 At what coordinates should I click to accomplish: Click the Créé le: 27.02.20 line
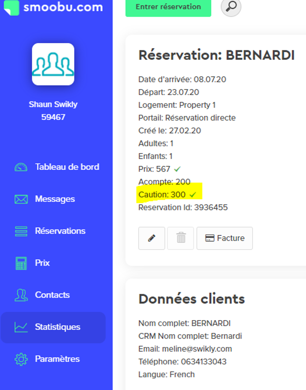169,131
